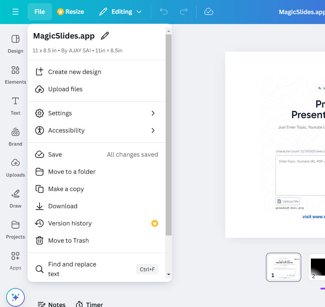Click the language translate chip on slide
Image resolution: width=325 pixels, height=307 pixels.
coord(320,88)
